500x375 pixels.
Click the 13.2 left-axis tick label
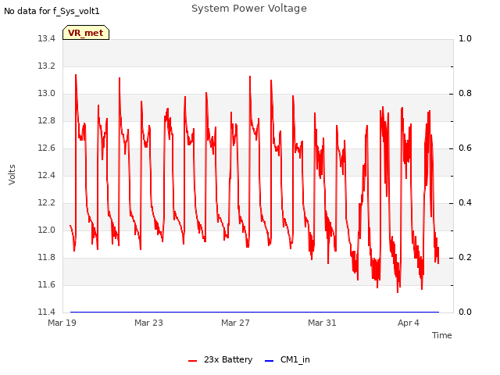pyautogui.click(x=47, y=66)
